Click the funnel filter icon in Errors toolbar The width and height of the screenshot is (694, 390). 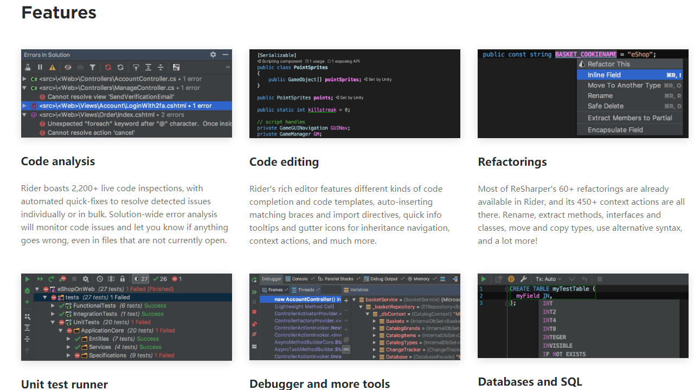pyautogui.click(x=93, y=67)
